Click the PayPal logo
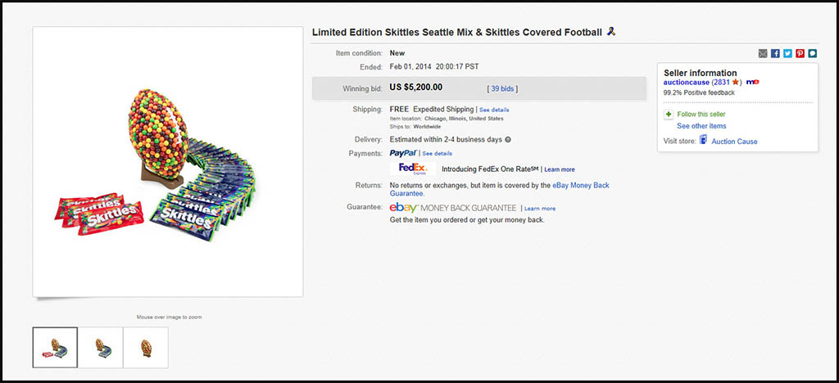Screen dimensions: 839x383 coord(403,153)
